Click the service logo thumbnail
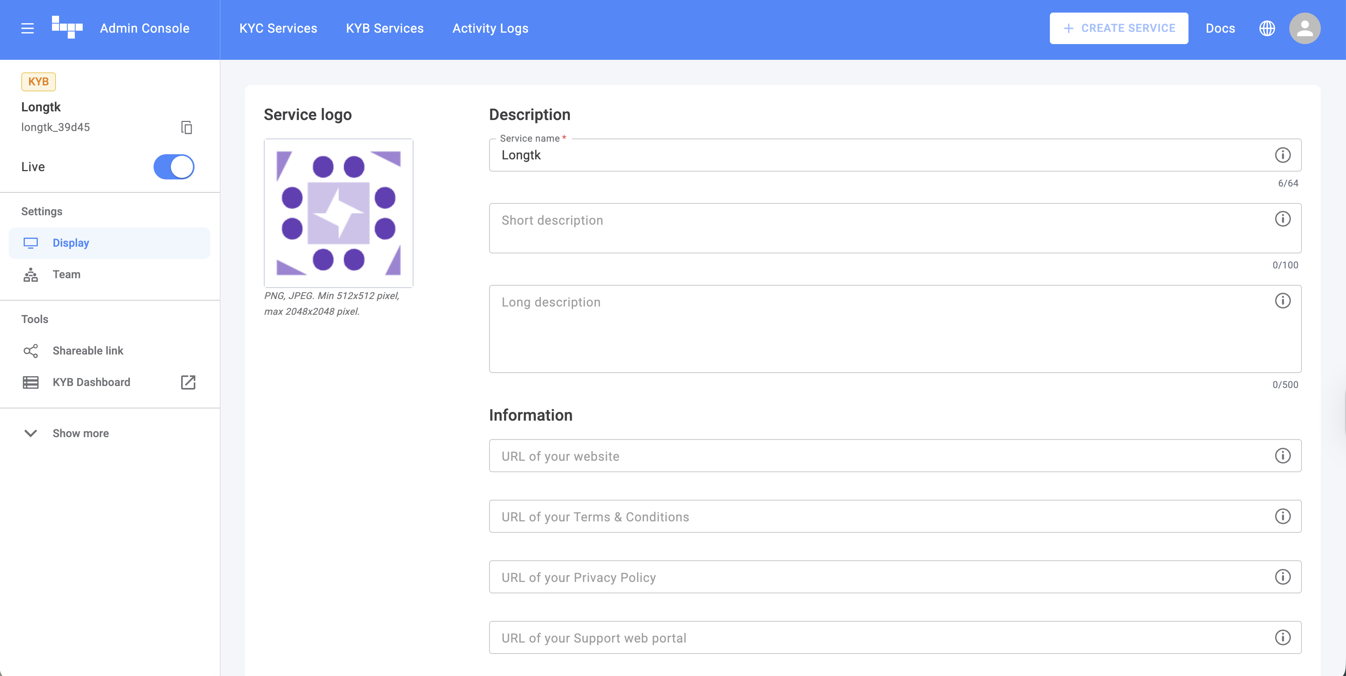This screenshot has height=676, width=1346. click(339, 213)
